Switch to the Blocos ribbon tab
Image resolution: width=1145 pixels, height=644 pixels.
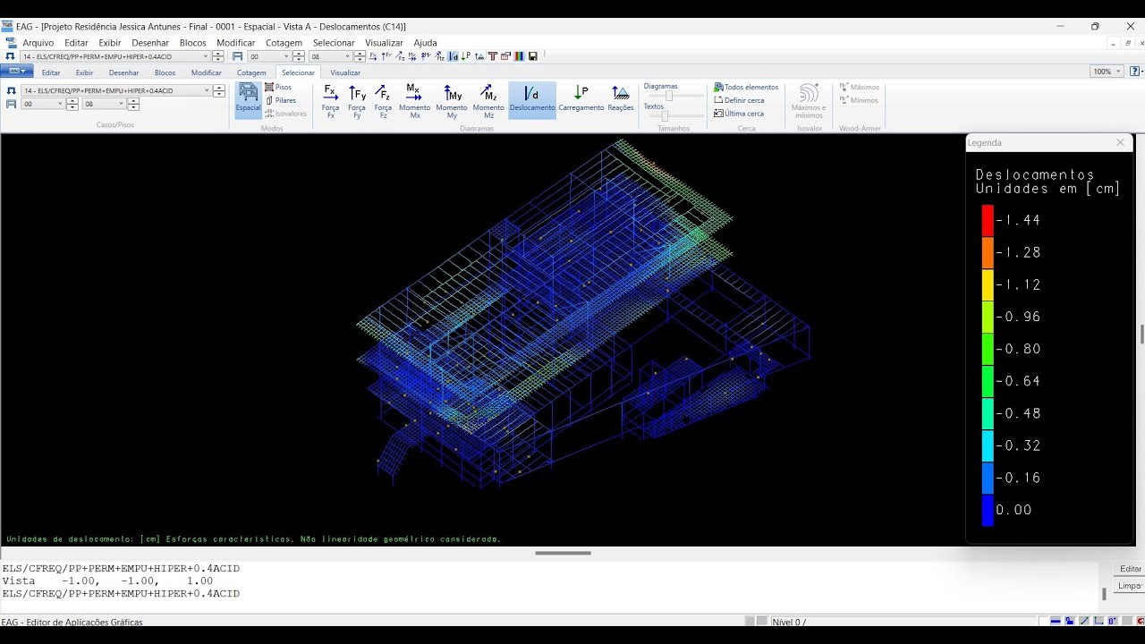[165, 72]
